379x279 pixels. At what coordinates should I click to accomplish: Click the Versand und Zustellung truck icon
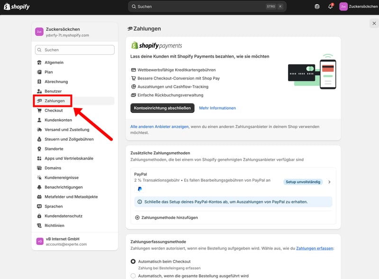(x=40, y=130)
